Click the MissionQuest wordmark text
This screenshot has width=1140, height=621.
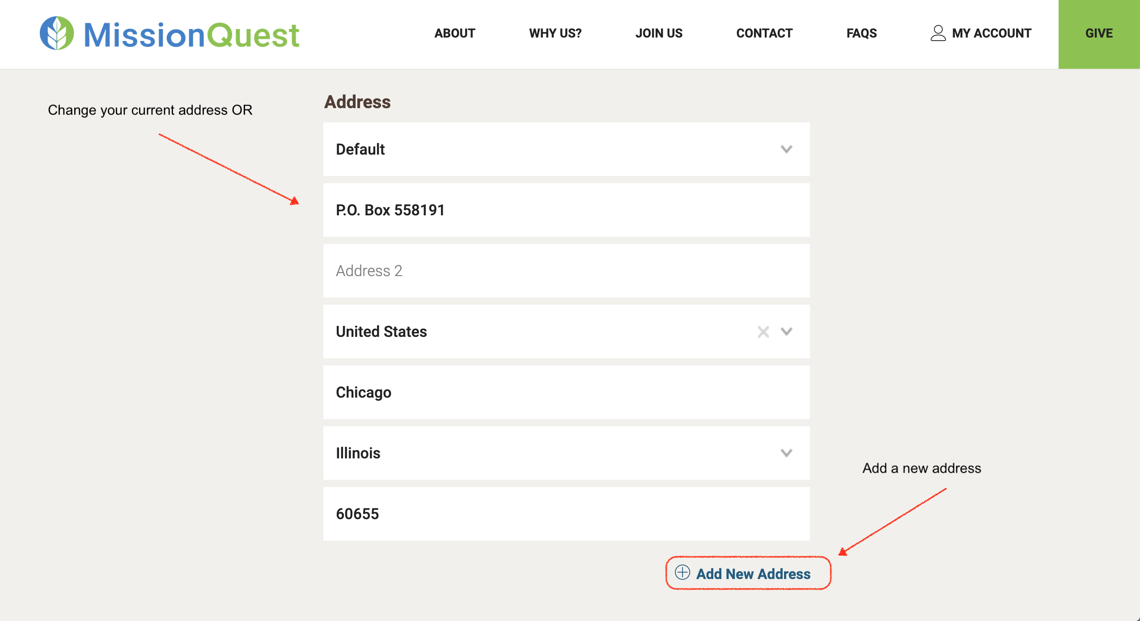191,35
